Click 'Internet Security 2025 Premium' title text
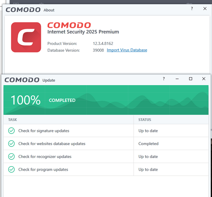This screenshot has width=212, height=197. coord(83,32)
